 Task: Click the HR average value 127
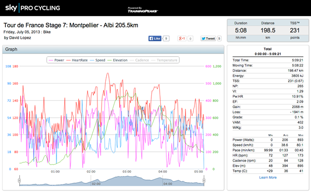tap(285, 155)
